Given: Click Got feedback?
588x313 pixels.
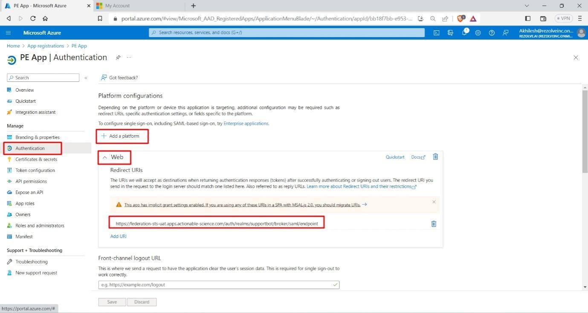Looking at the screenshot, I should coord(119,78).
